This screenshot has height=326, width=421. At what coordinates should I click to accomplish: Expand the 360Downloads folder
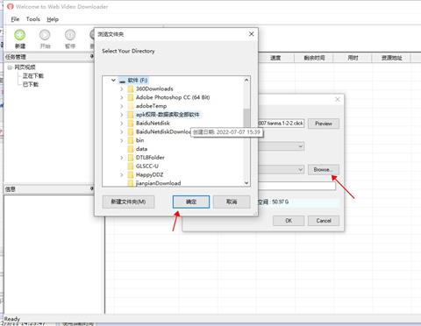(x=122, y=89)
